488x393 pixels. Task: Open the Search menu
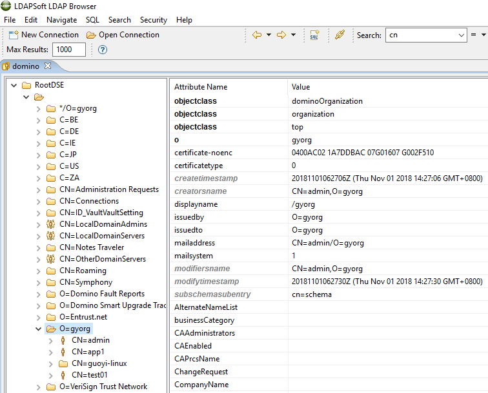coord(119,20)
